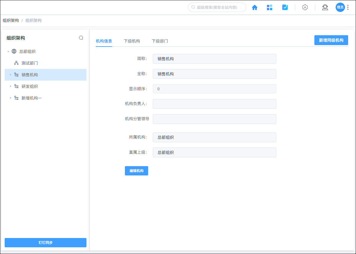Click the 新增同级机构 button
The width and height of the screenshot is (356, 254).
331,40
